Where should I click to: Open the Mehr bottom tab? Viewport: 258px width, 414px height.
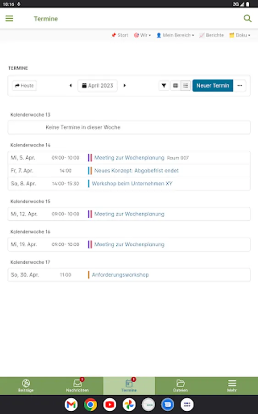232,386
